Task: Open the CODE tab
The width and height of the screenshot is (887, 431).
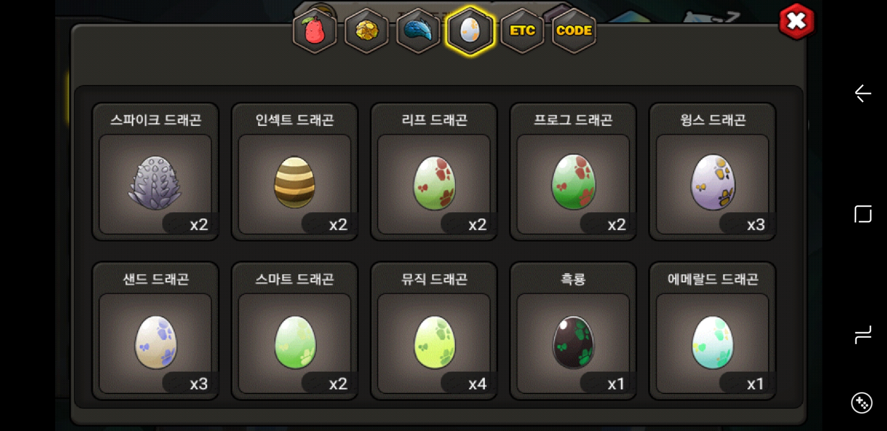Action: pos(574,31)
